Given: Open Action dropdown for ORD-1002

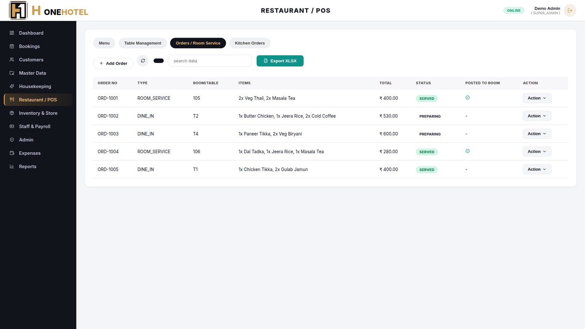Looking at the screenshot, I should point(537,116).
